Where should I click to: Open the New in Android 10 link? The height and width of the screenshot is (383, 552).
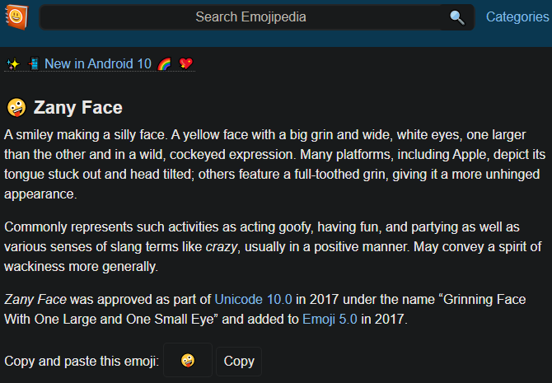[x=98, y=63]
